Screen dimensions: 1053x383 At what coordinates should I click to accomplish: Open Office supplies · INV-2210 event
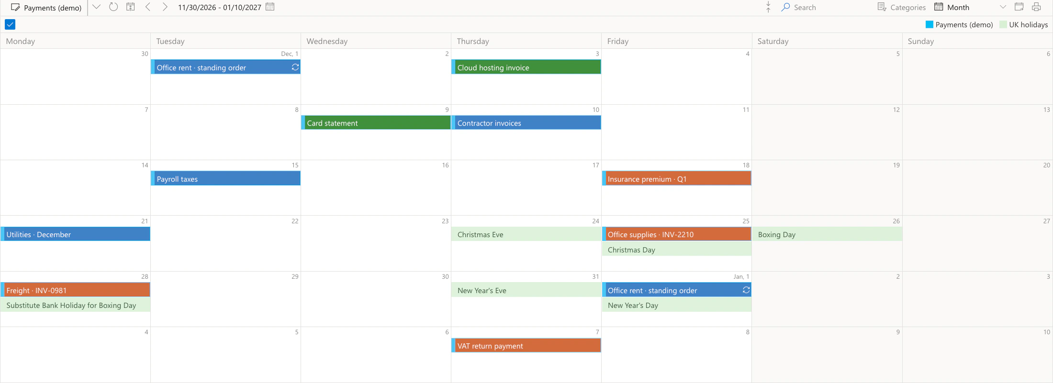pyautogui.click(x=676, y=234)
